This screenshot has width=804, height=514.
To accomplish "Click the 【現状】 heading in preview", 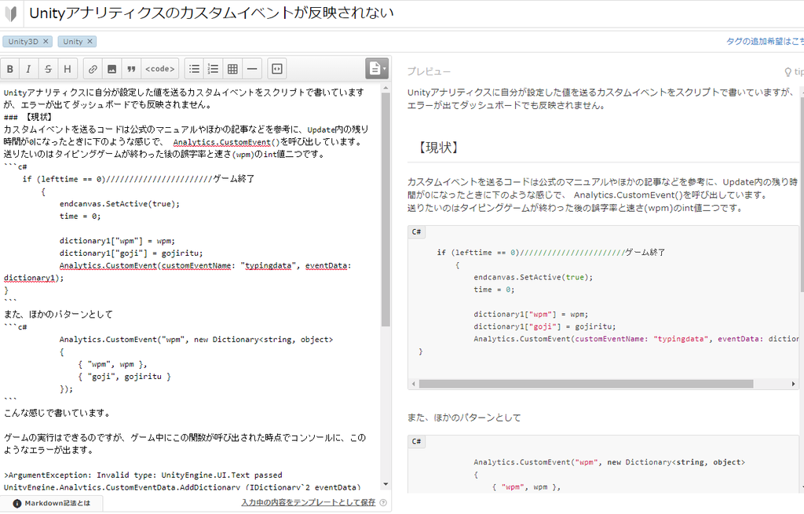I will click(x=438, y=148).
